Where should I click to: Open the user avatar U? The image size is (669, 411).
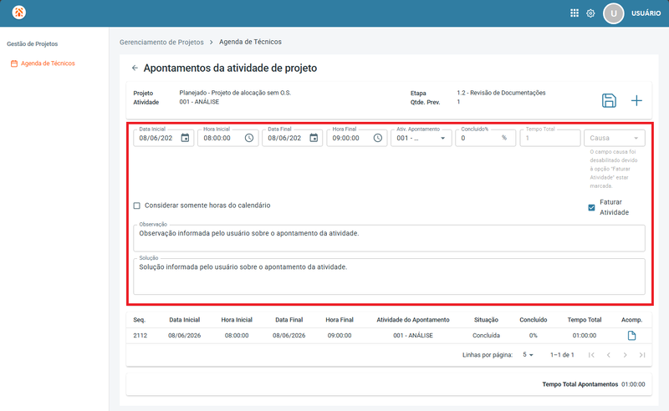pyautogui.click(x=613, y=13)
